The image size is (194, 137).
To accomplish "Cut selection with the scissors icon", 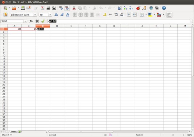I will (74, 8).
